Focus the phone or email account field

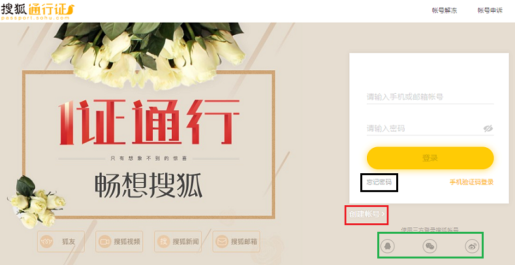(x=430, y=97)
